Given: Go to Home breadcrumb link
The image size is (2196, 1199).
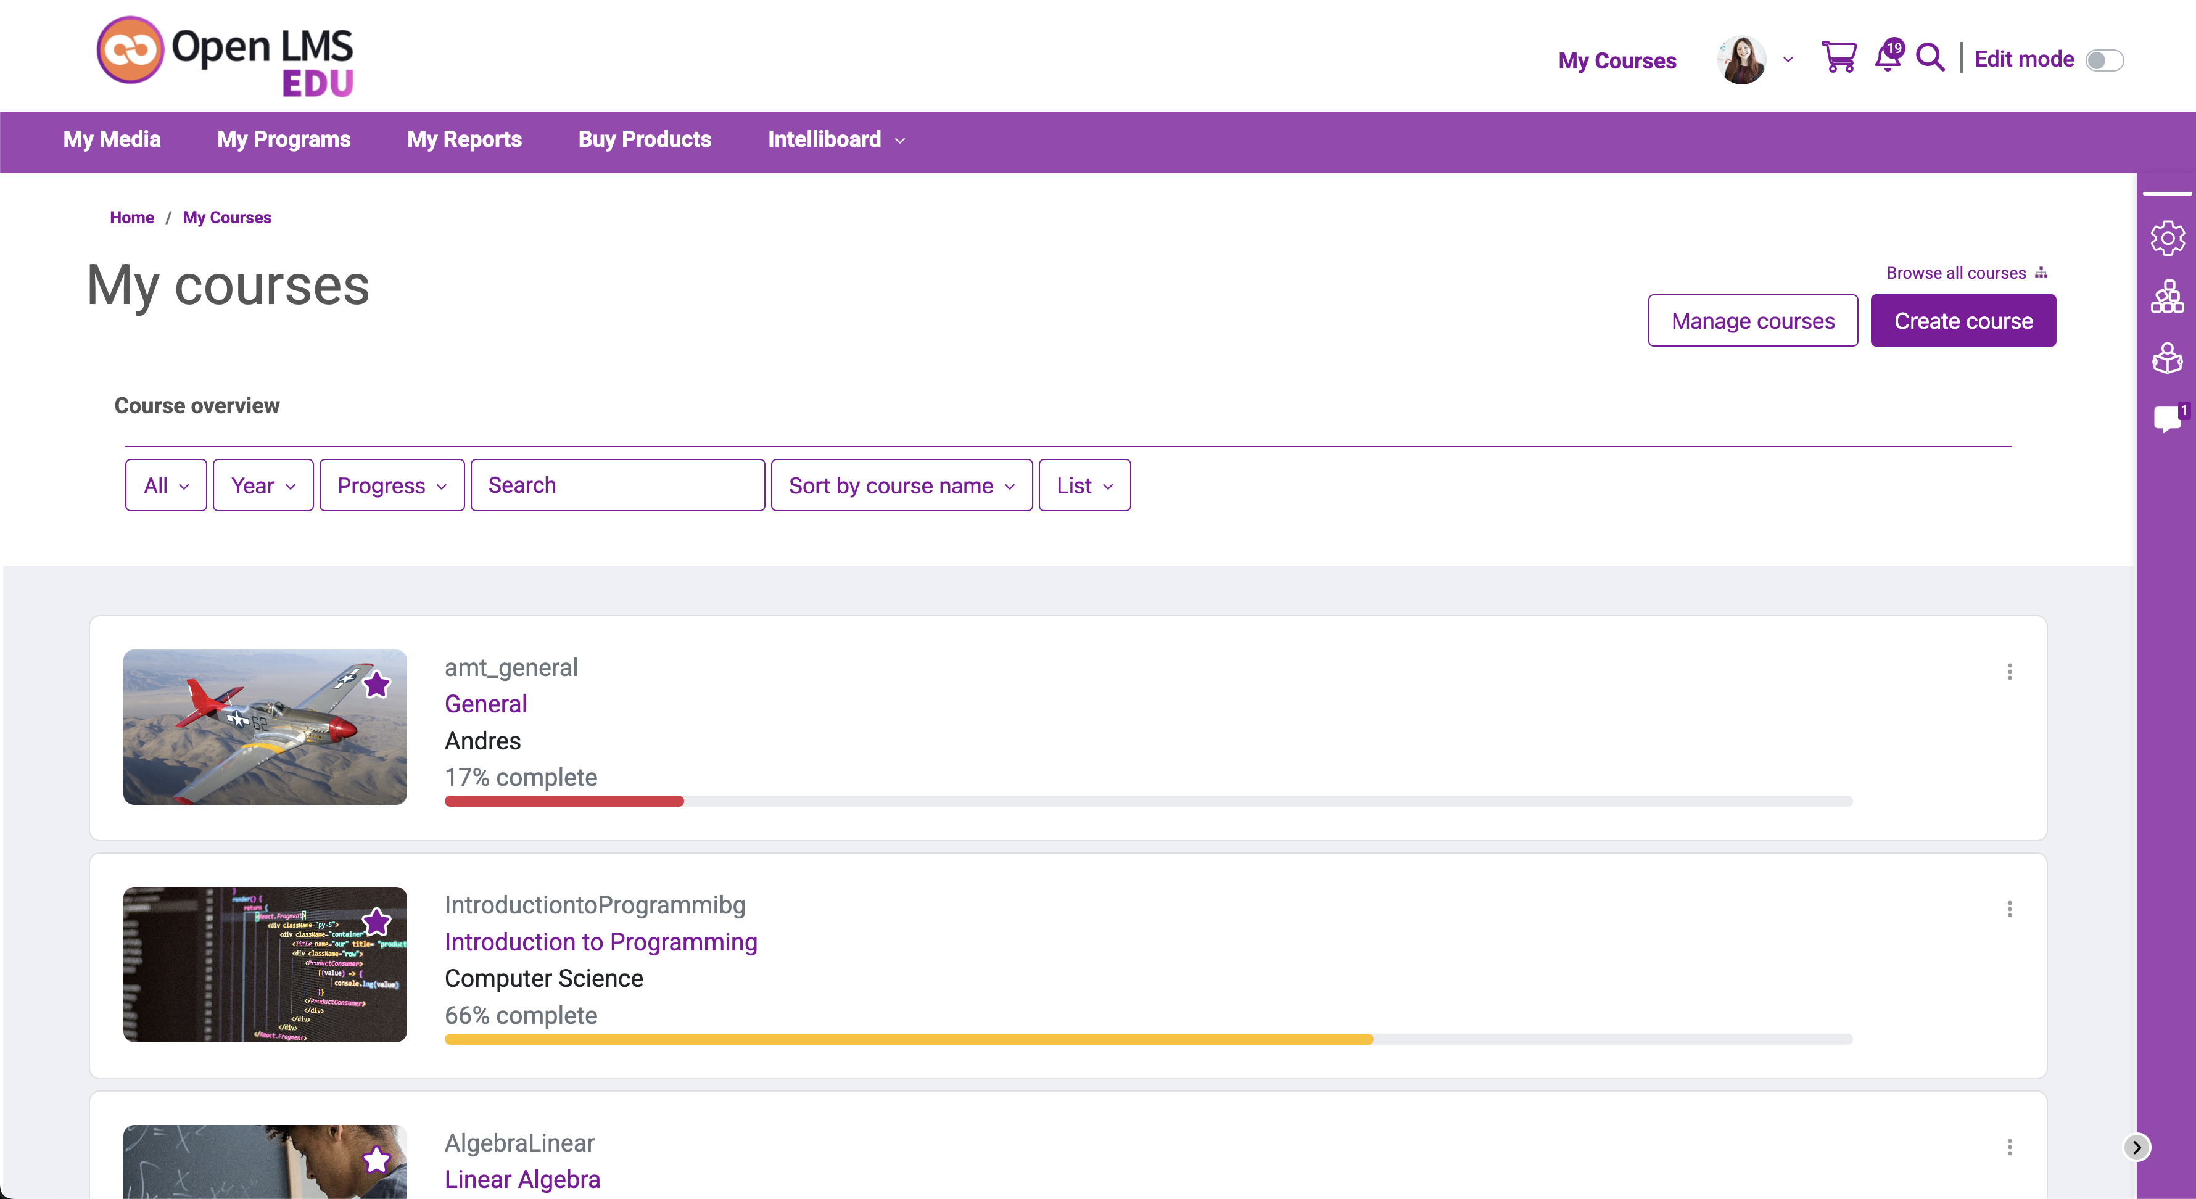Looking at the screenshot, I should (x=131, y=217).
